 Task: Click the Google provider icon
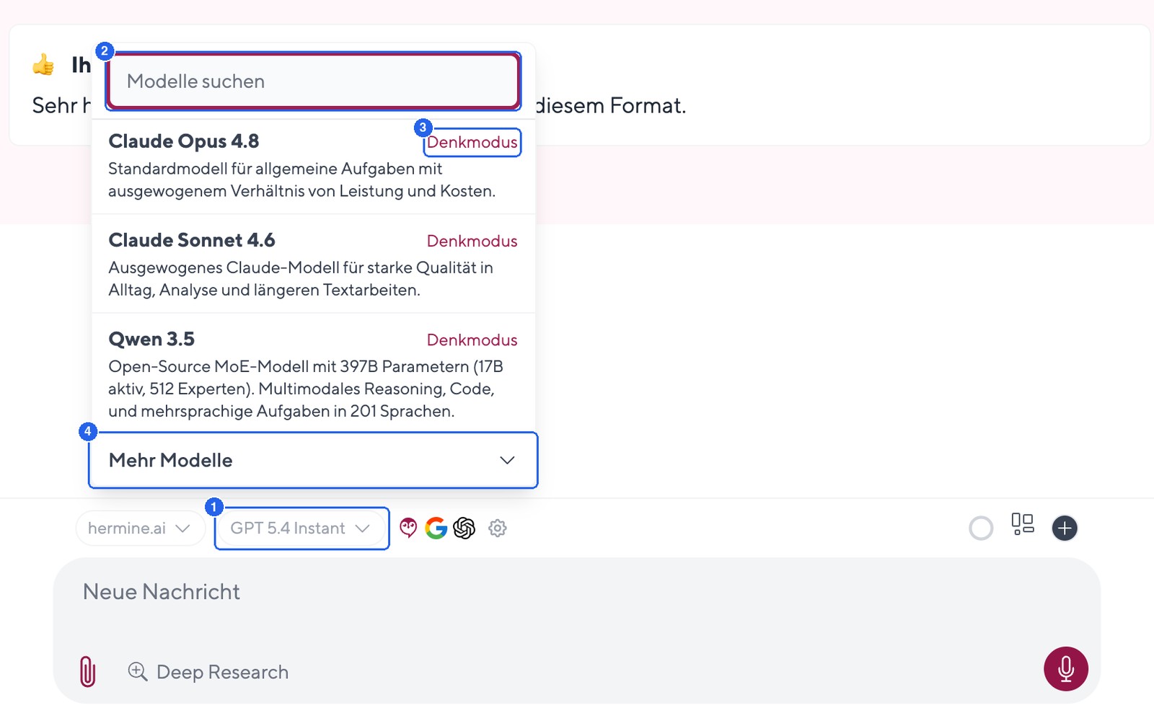[436, 528]
